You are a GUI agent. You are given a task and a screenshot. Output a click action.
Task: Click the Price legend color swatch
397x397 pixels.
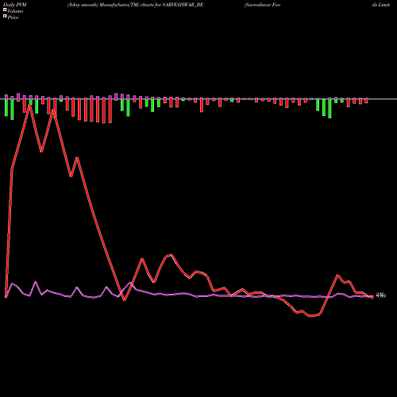(5, 16)
